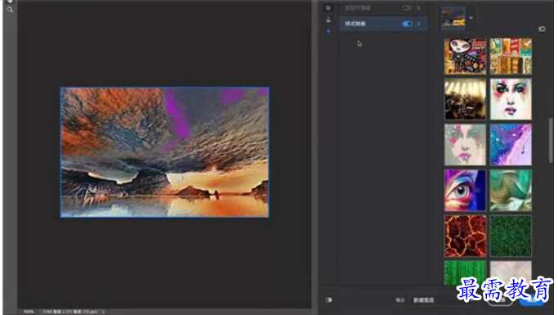
Task: Click the 100% zoom level field
Action: pyautogui.click(x=29, y=312)
